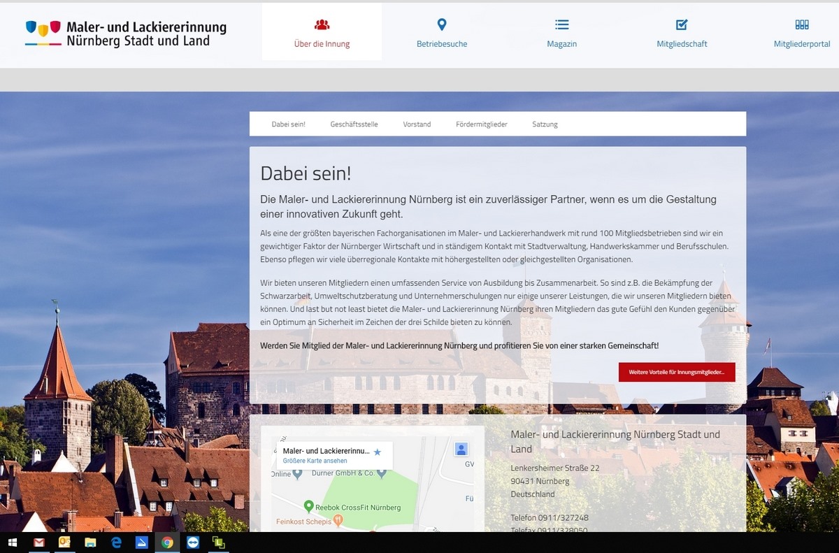Click the Mitgliedschaft edit-check icon
The width and height of the screenshot is (839, 553).
pos(682,24)
